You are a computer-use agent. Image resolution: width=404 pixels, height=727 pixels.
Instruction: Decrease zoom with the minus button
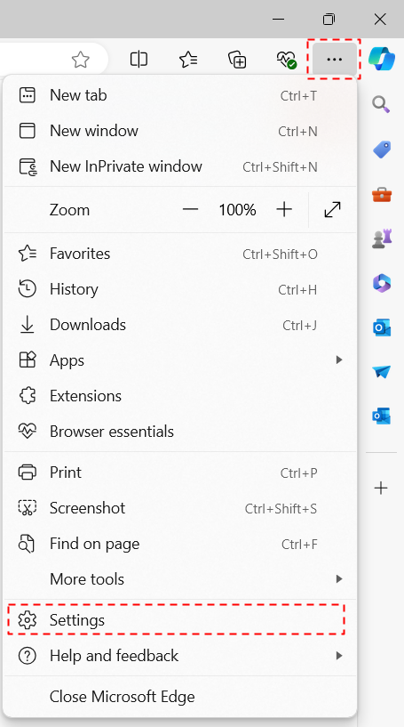pyautogui.click(x=190, y=210)
